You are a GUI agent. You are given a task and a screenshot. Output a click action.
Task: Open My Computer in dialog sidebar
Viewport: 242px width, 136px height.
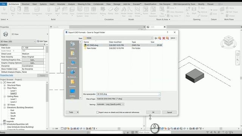[x=72, y=64]
